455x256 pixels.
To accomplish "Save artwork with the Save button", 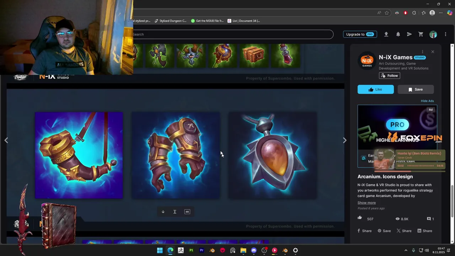I will pos(416,89).
